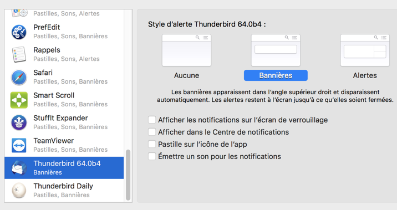Image resolution: width=397 pixels, height=210 pixels.
Task: Click the app list vertical scrollbar thumb
Action: tap(128, 175)
